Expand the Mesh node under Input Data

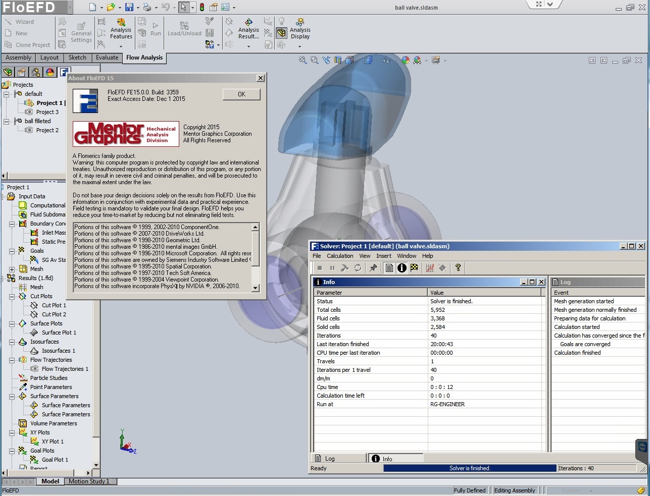(x=12, y=269)
